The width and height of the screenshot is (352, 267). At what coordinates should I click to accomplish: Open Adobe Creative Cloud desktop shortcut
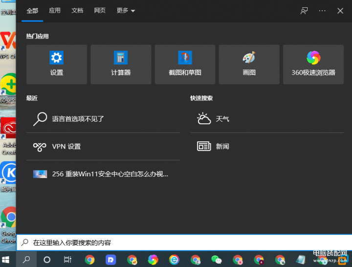[x=8, y=136]
